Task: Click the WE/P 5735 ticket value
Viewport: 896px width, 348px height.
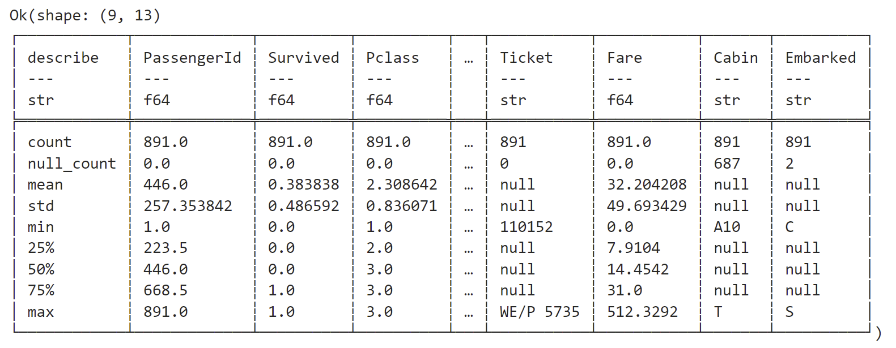Action: (x=540, y=312)
